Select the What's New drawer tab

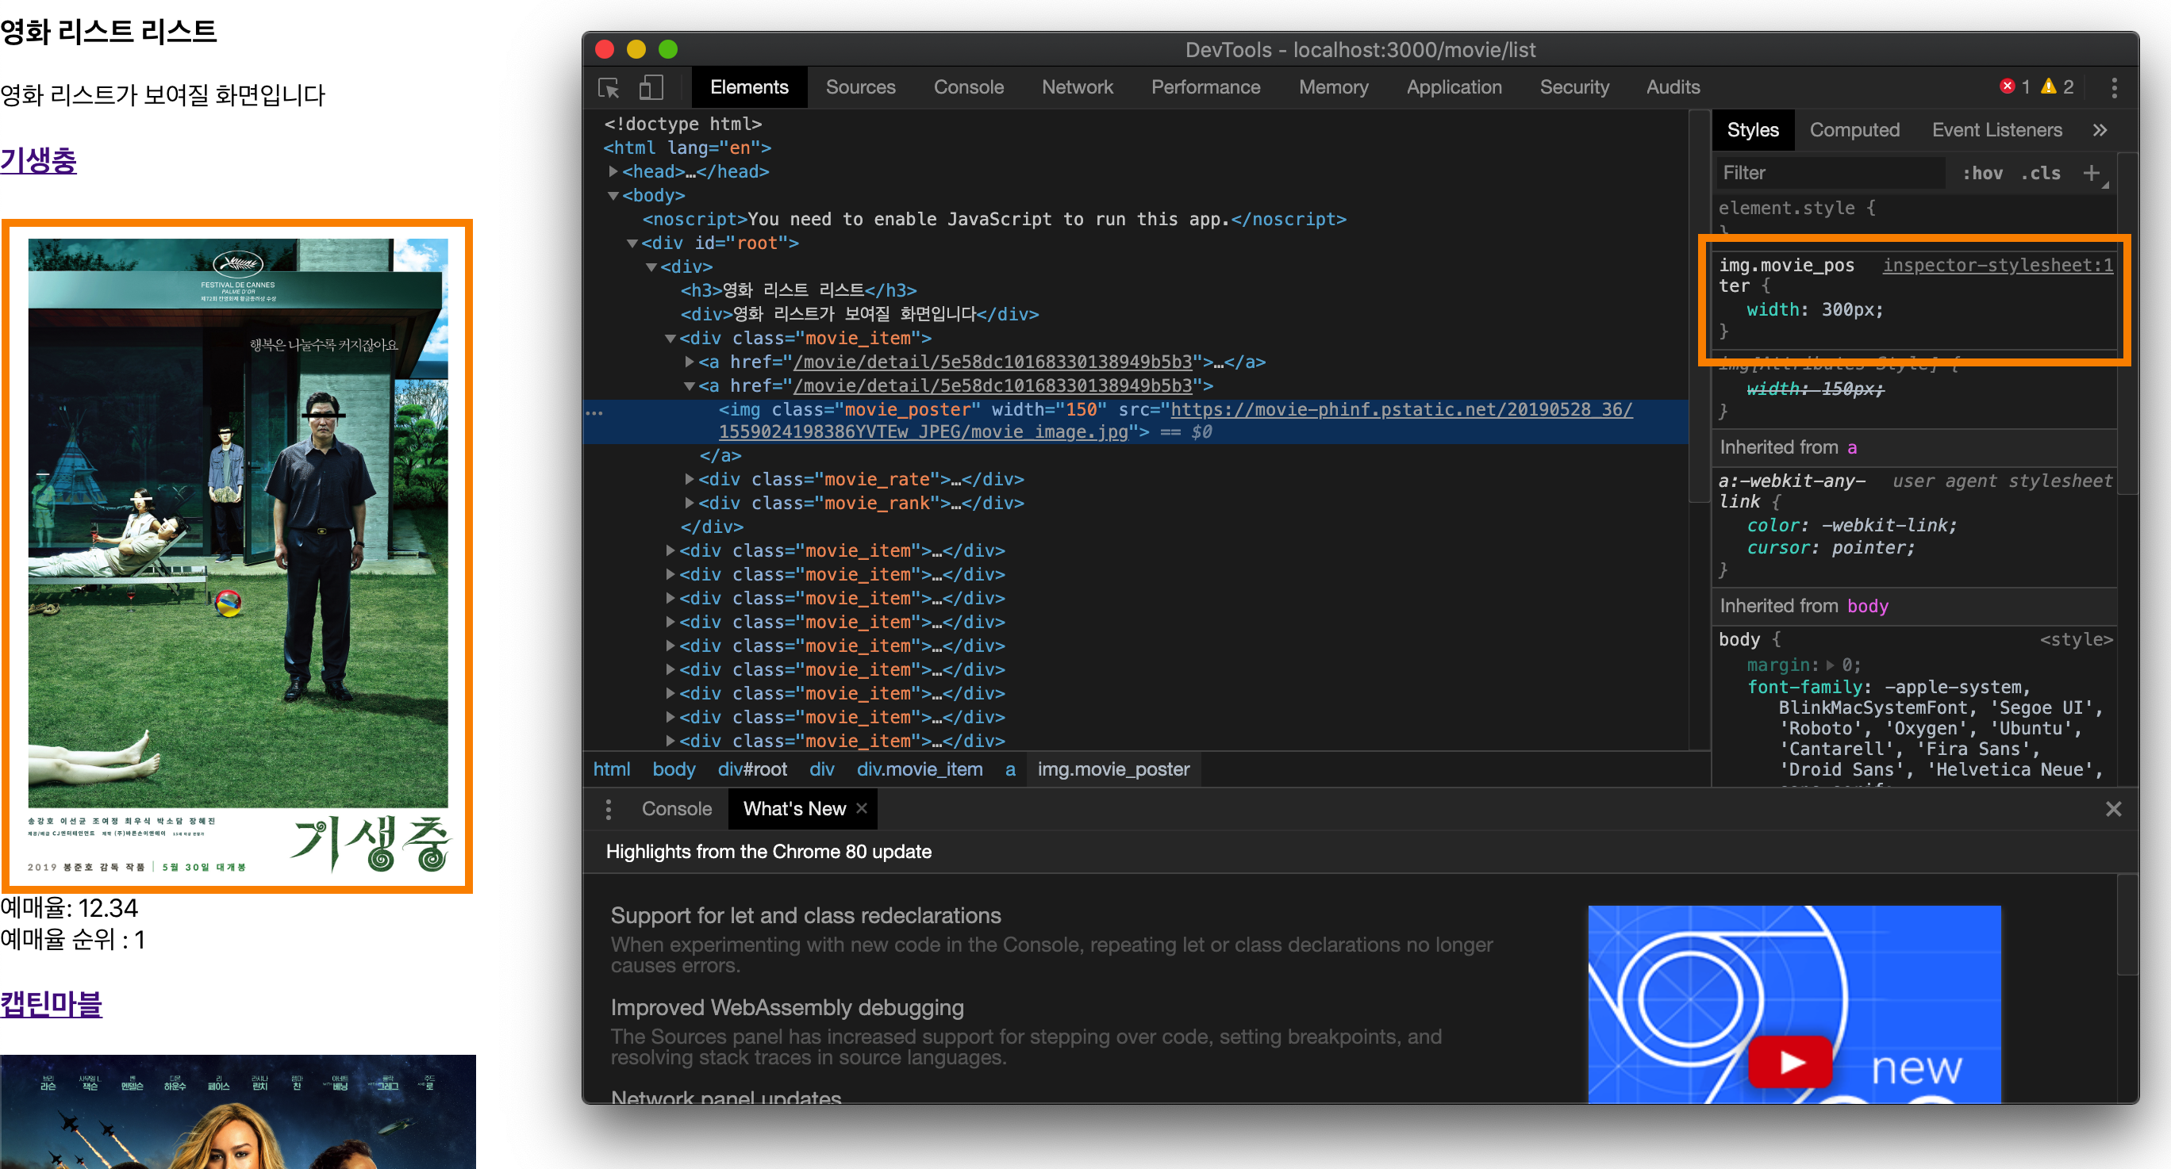[x=794, y=808]
